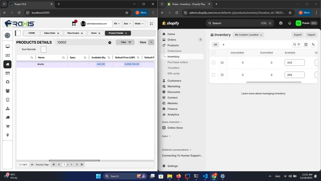The height and width of the screenshot is (181, 321).
Task: Click the Import button in Shopify
Action: [311, 35]
